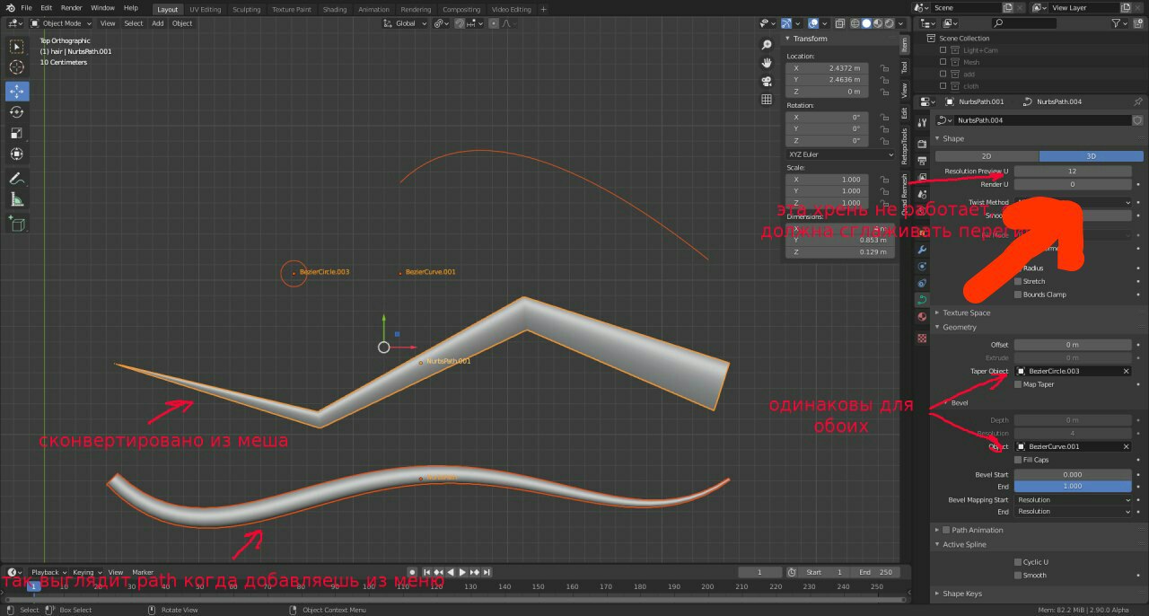
Task: Check the Map Taper option
Action: [x=1018, y=384]
